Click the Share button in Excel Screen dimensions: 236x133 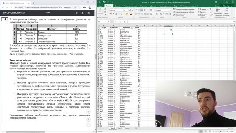227,6
